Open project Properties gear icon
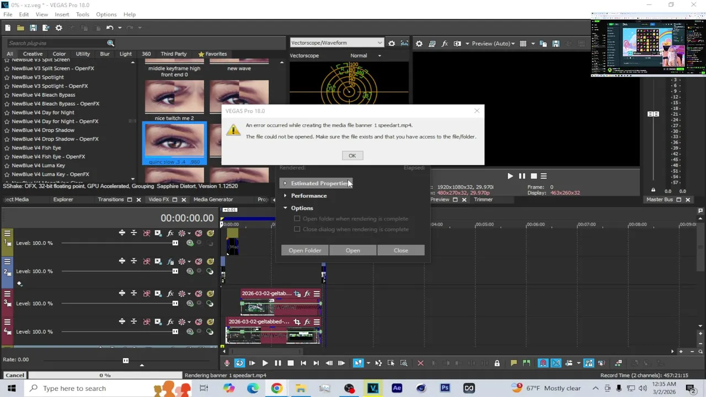This screenshot has height=397, width=706. tap(59, 28)
